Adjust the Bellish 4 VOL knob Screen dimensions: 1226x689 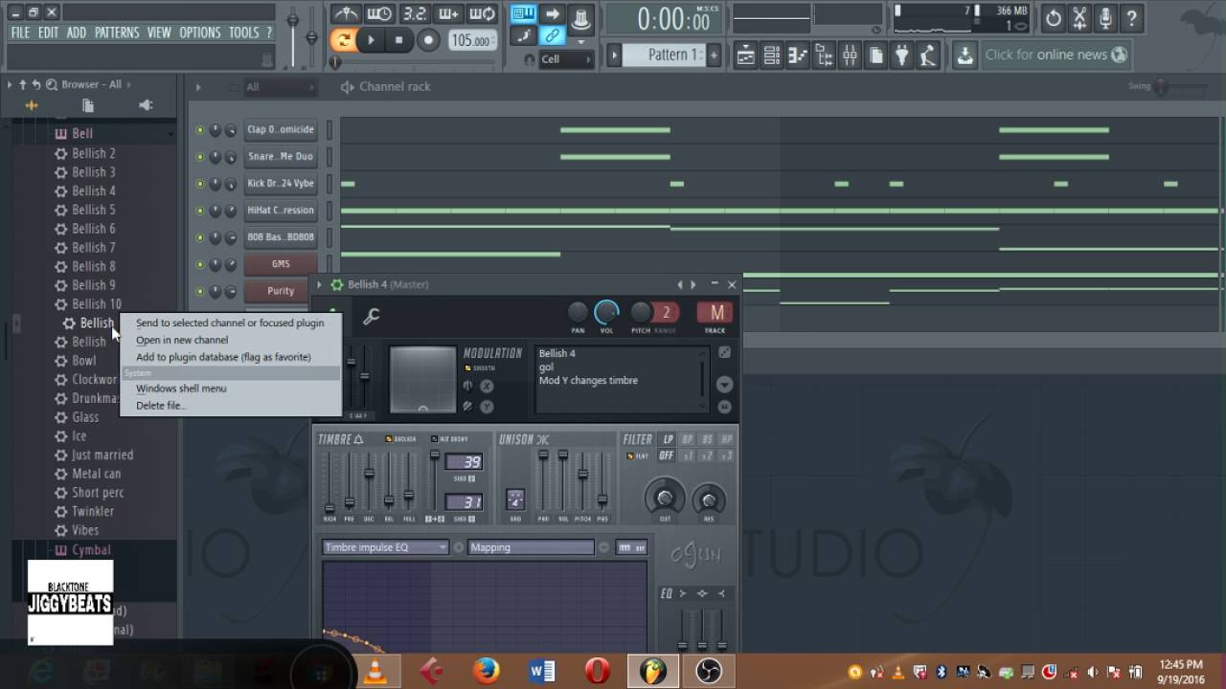click(x=606, y=312)
